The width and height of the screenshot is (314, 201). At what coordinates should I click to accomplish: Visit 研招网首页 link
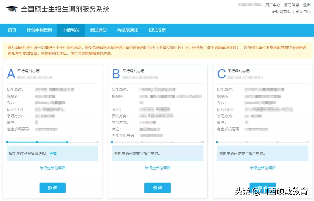click(x=281, y=12)
